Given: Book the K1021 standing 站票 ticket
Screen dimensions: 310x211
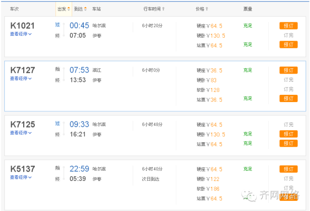Looking at the screenshot, I should (289, 45).
